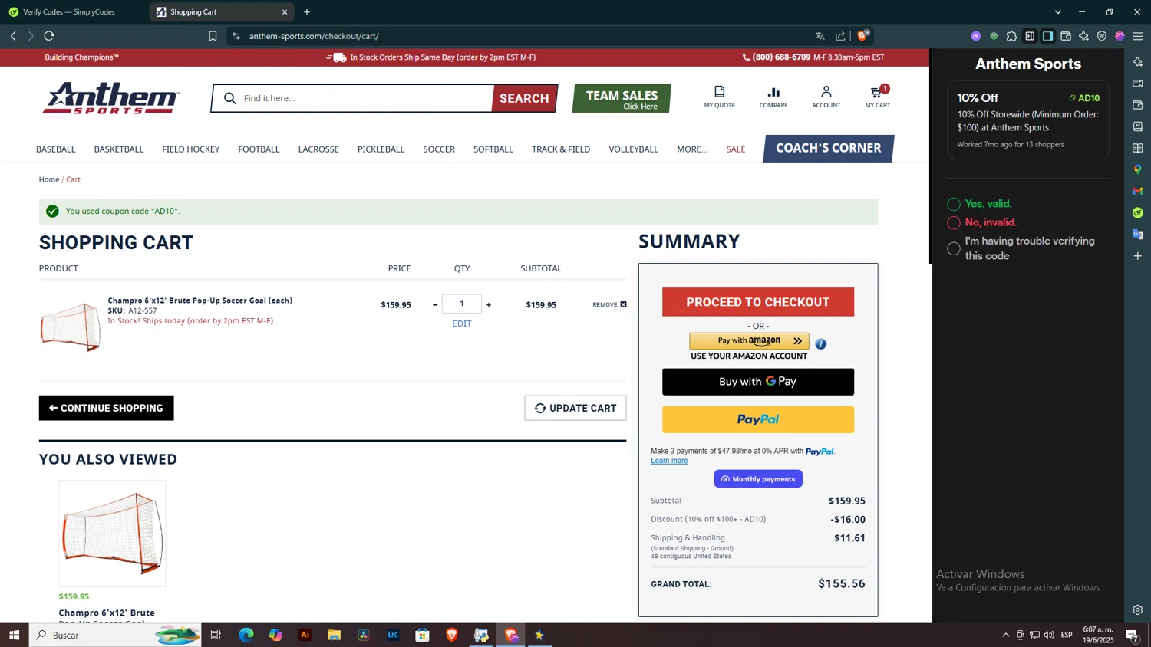Expand the system tray hidden icons
Screen dimensions: 1151x647
click(x=1005, y=635)
